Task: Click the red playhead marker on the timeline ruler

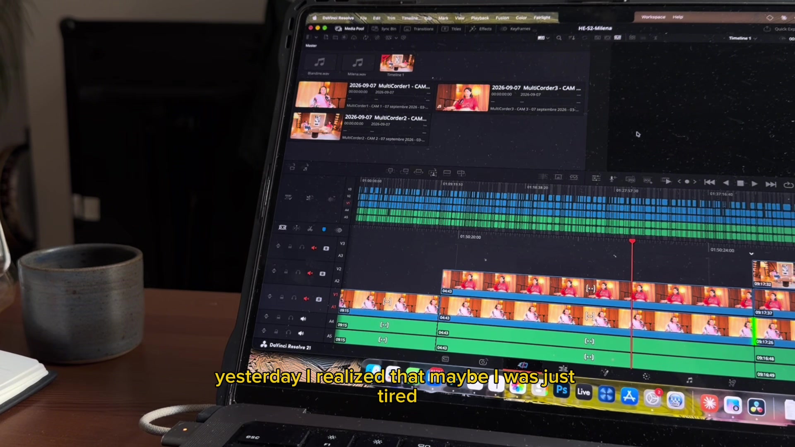Action: [x=632, y=241]
